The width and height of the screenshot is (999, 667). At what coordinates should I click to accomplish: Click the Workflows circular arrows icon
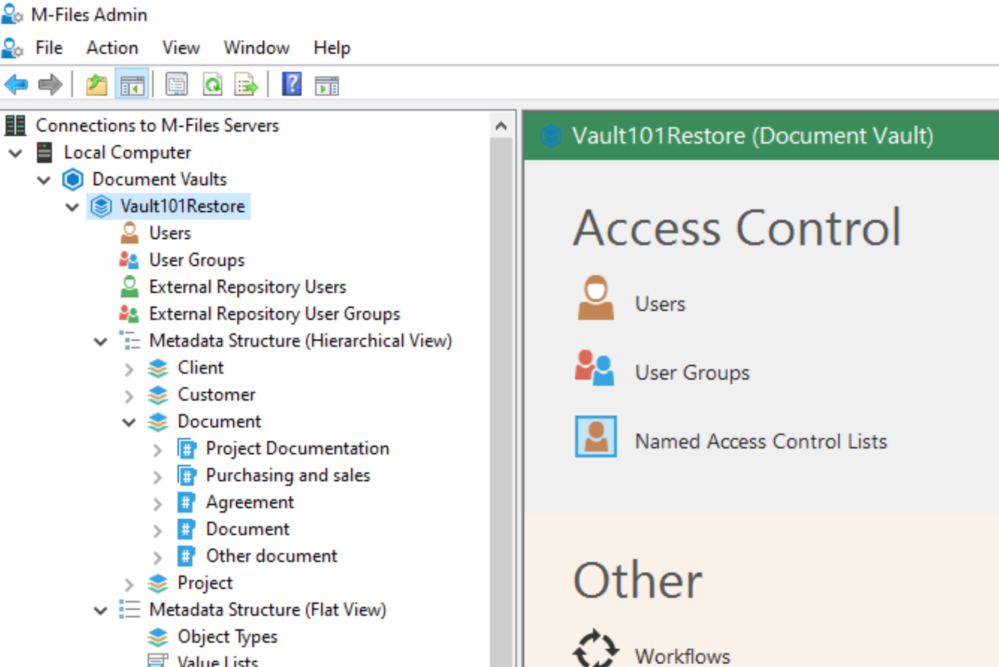coord(596,648)
